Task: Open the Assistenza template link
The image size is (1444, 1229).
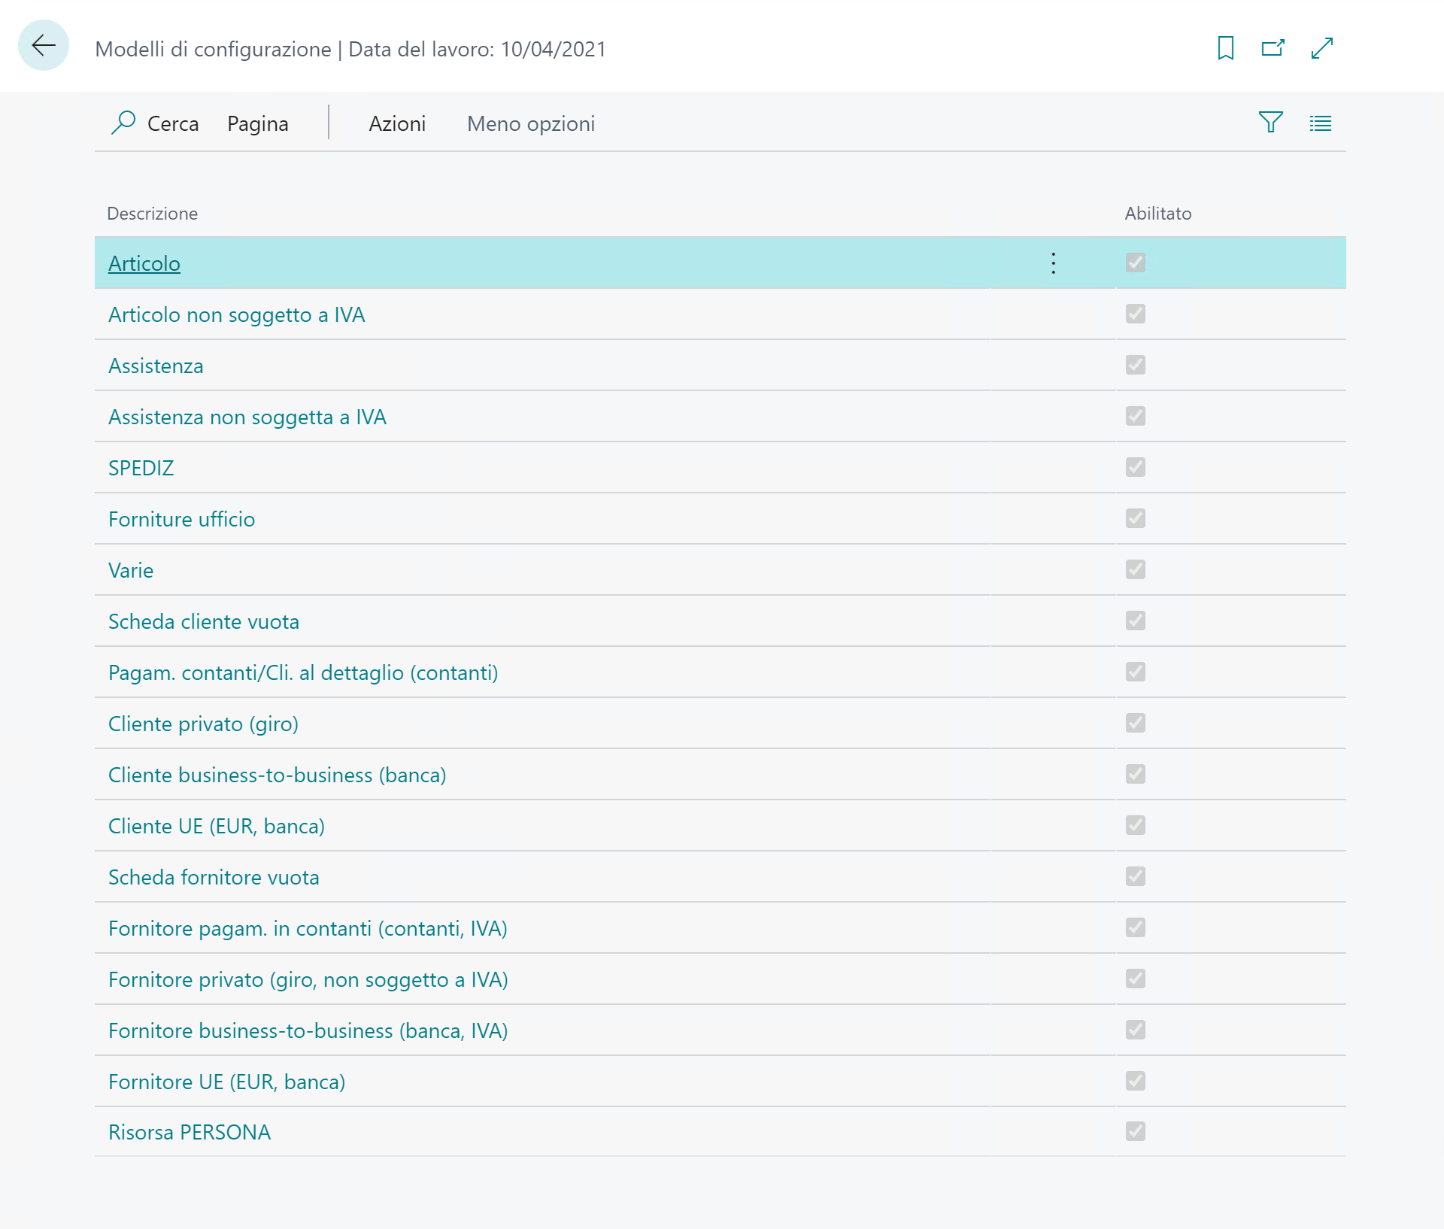Action: pyautogui.click(x=156, y=366)
